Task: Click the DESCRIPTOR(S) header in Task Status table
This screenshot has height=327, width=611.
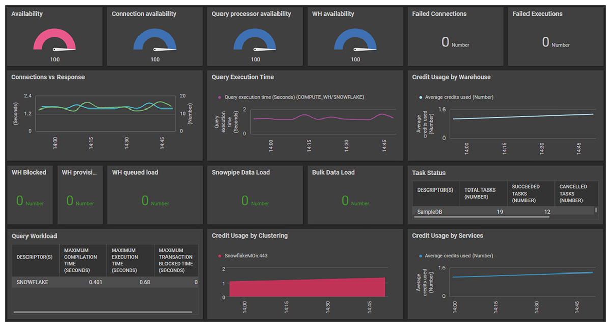Action: coord(436,190)
